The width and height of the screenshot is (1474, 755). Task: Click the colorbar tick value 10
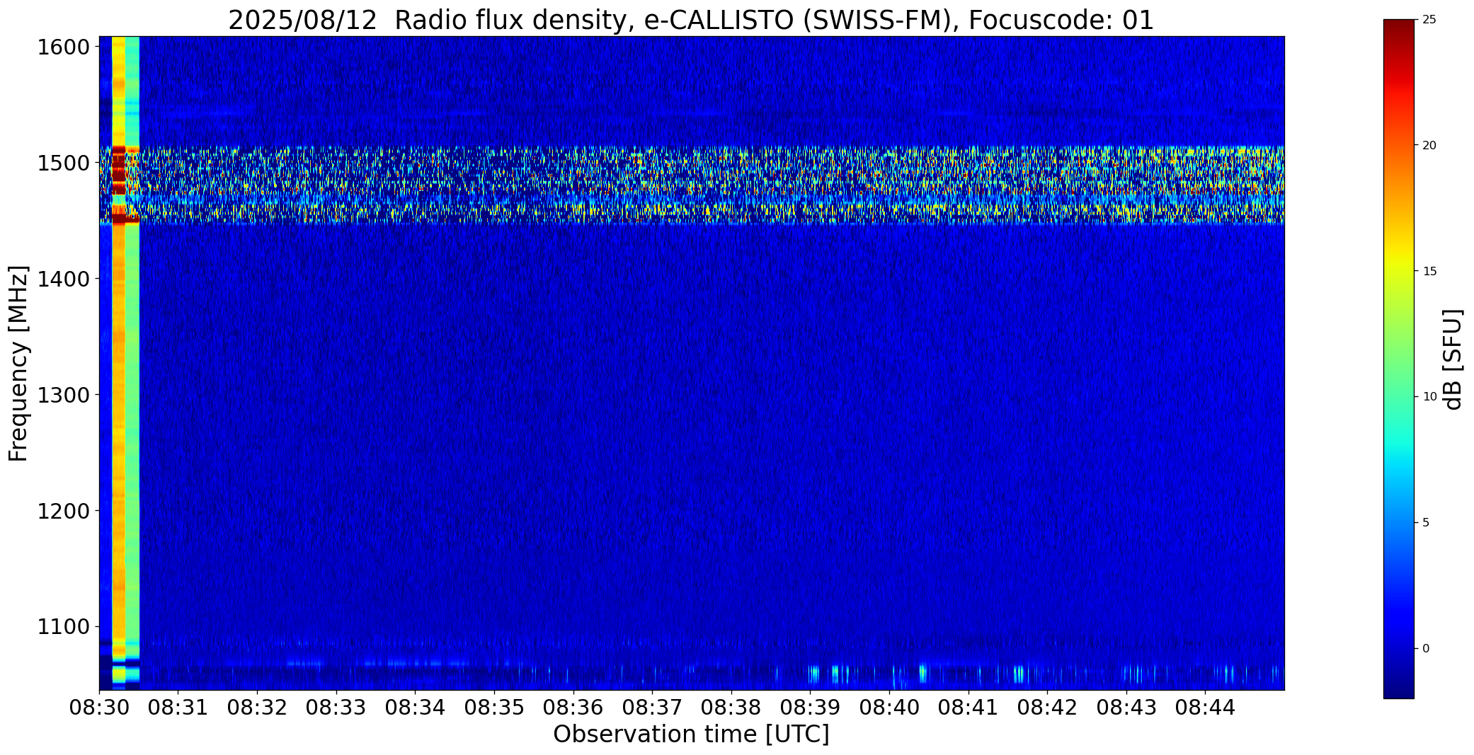(1429, 396)
